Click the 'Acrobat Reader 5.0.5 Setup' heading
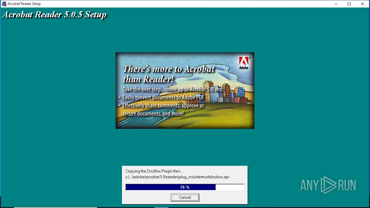 (55, 15)
